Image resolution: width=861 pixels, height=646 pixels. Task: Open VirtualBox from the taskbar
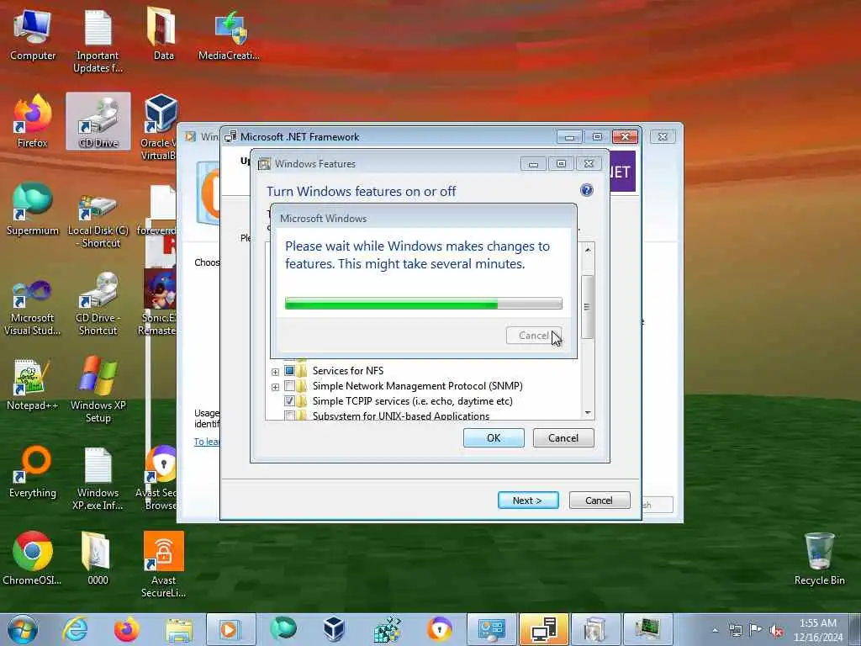pos(334,629)
